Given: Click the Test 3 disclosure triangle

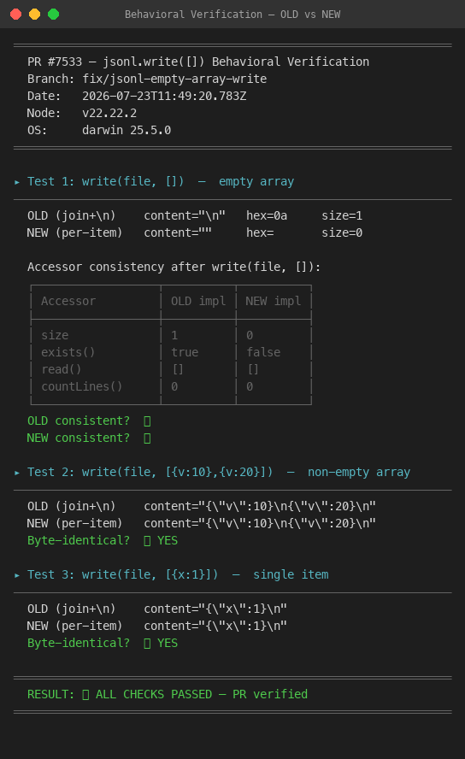Looking at the screenshot, I should pyautogui.click(x=17, y=575).
